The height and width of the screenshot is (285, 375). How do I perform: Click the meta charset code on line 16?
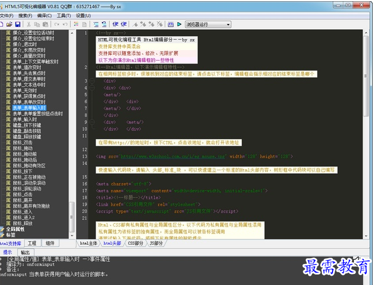(123, 184)
